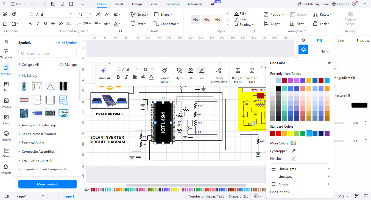Pin the Line Color popup
The height and width of the screenshot is (200, 371).
point(329,63)
